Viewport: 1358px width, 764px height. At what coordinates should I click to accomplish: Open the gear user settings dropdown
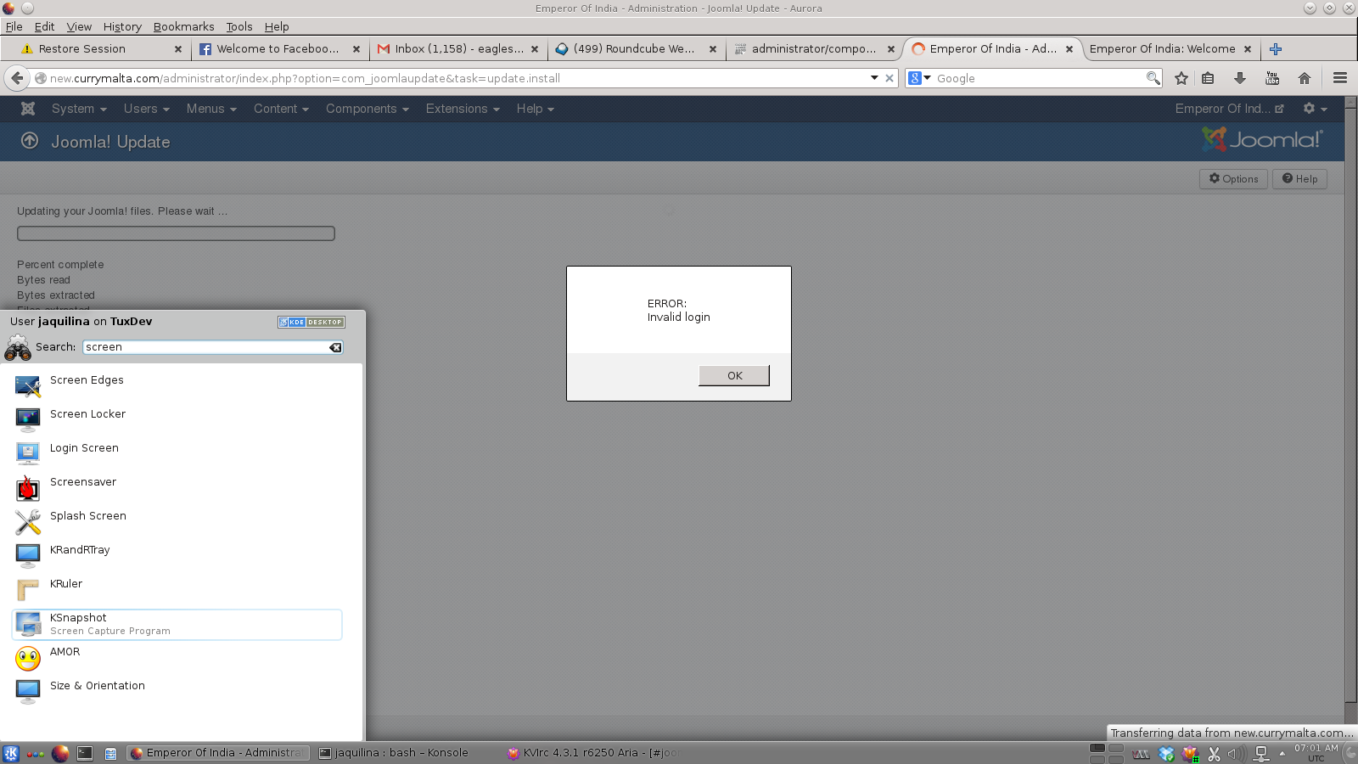coord(1315,109)
